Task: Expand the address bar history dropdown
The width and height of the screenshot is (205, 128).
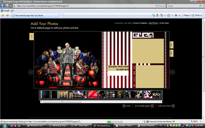Action: tap(156, 6)
